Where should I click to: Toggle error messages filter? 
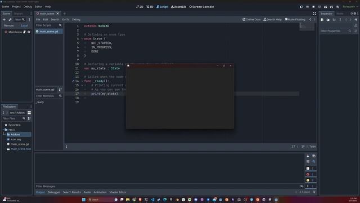pyautogui.click(x=310, y=174)
